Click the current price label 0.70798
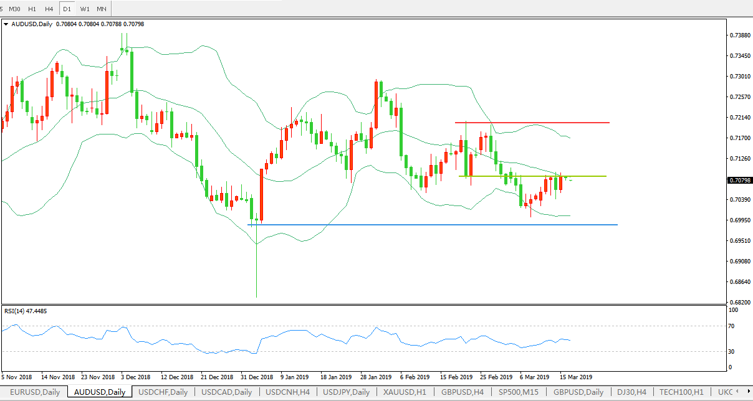 739,181
